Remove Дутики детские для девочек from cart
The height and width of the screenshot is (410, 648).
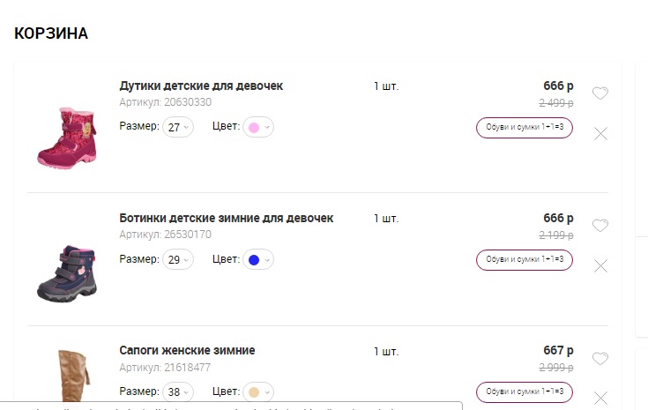point(600,133)
